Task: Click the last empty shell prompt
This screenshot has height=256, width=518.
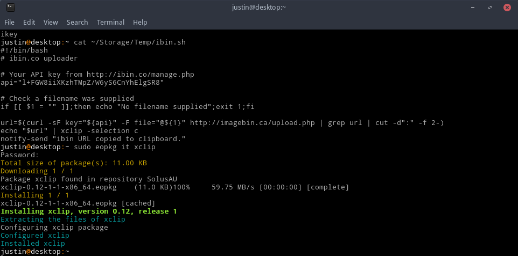Action: 34,252
